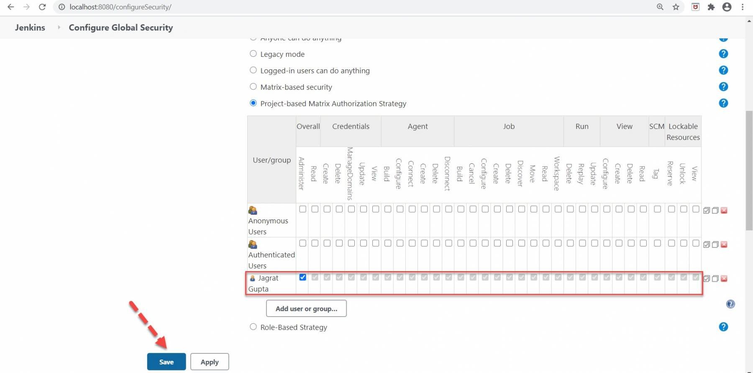
Task: Select Role-Based Strategy radio option
Action: [x=253, y=327]
